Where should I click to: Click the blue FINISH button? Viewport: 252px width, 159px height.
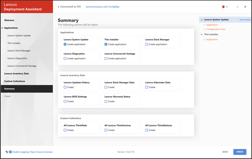[240, 152]
